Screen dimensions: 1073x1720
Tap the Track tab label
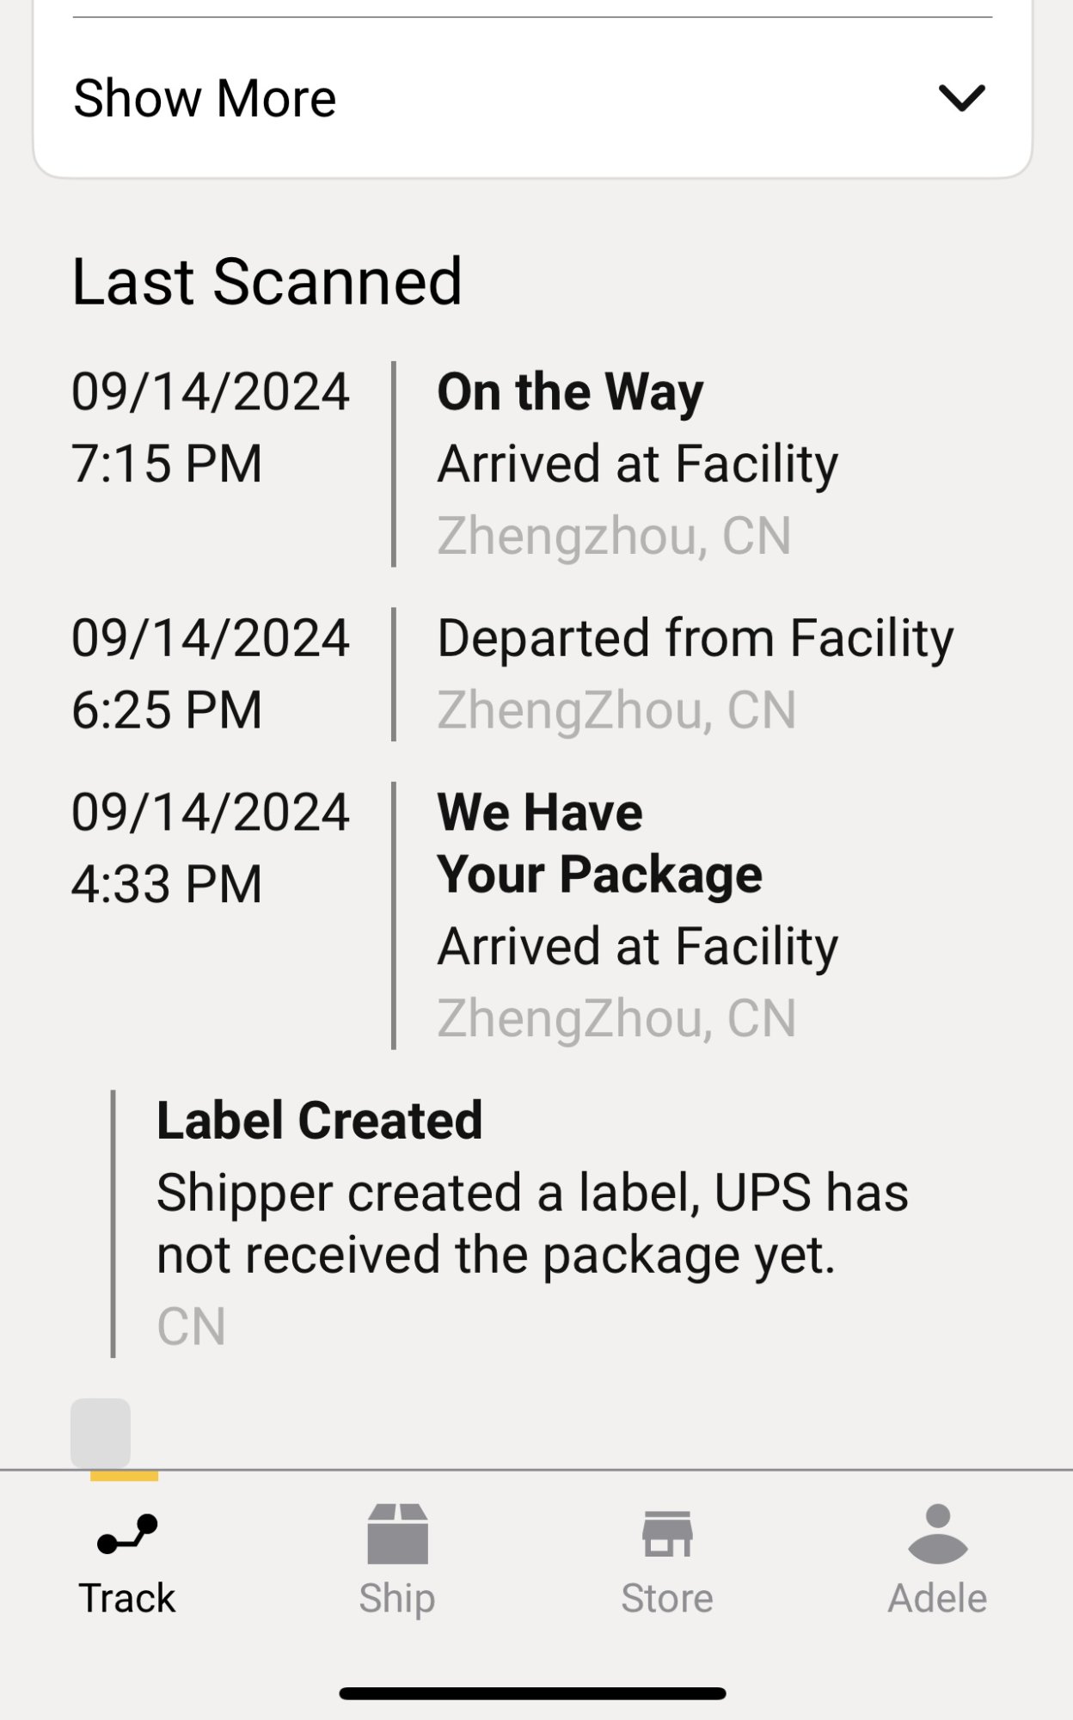(x=127, y=1599)
